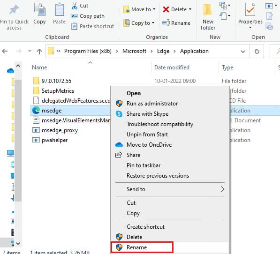Click the navigation pane scroll down arrow
The image size is (280, 254).
pos(18,243)
